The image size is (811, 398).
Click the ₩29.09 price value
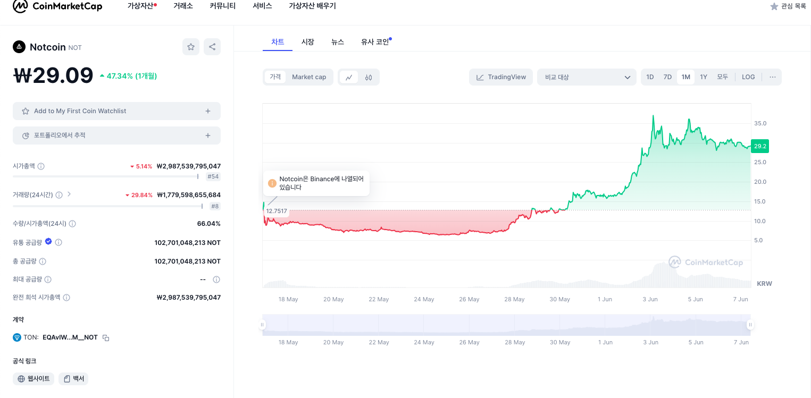[x=53, y=75]
